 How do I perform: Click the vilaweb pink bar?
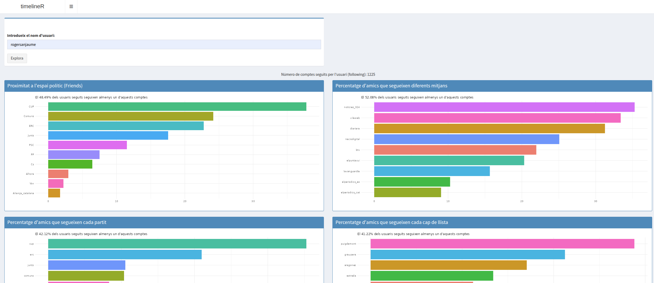point(497,118)
